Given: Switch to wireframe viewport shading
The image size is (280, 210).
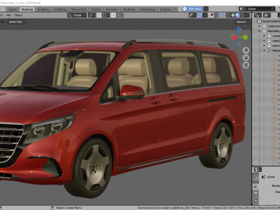Looking at the screenshot, I should [x=228, y=15].
